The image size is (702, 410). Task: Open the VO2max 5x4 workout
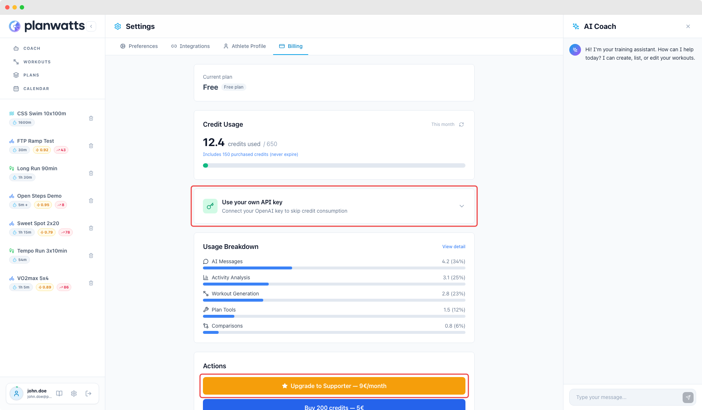(33, 278)
